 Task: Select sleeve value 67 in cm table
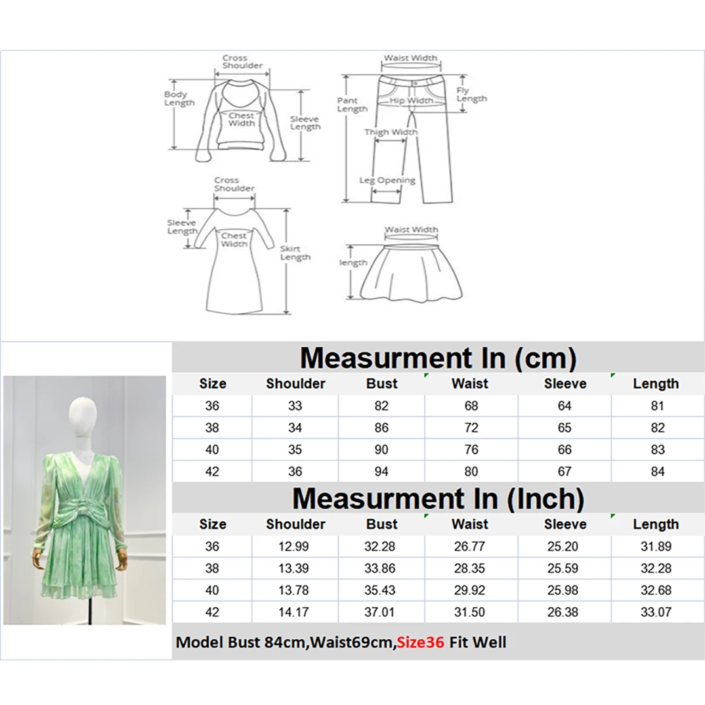[565, 472]
